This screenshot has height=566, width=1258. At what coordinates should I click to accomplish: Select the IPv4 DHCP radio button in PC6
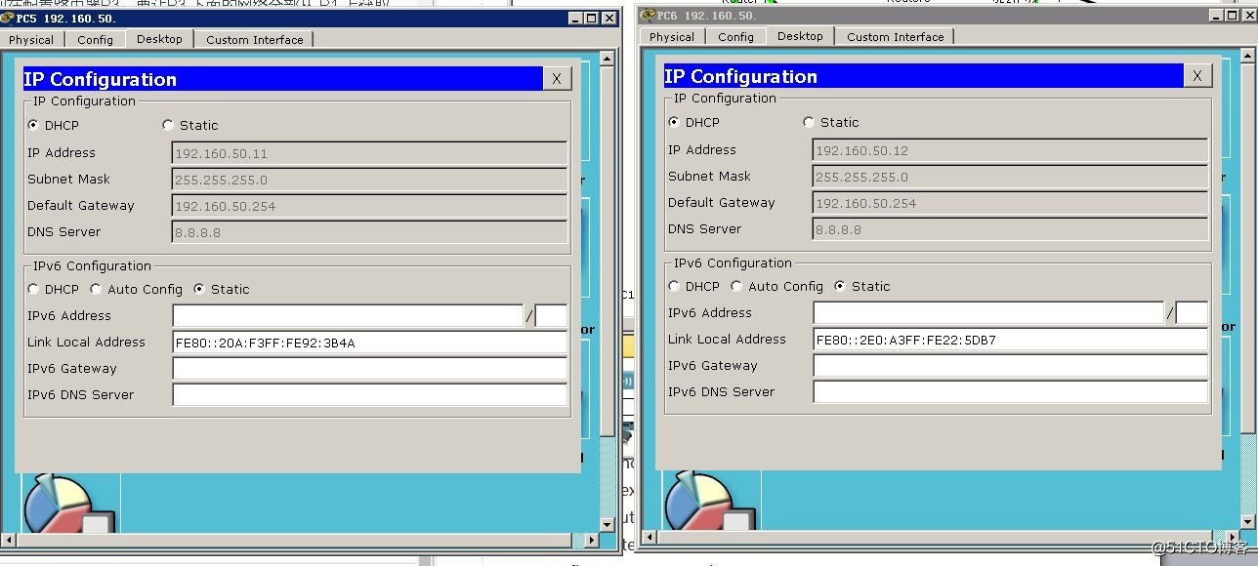click(x=674, y=122)
